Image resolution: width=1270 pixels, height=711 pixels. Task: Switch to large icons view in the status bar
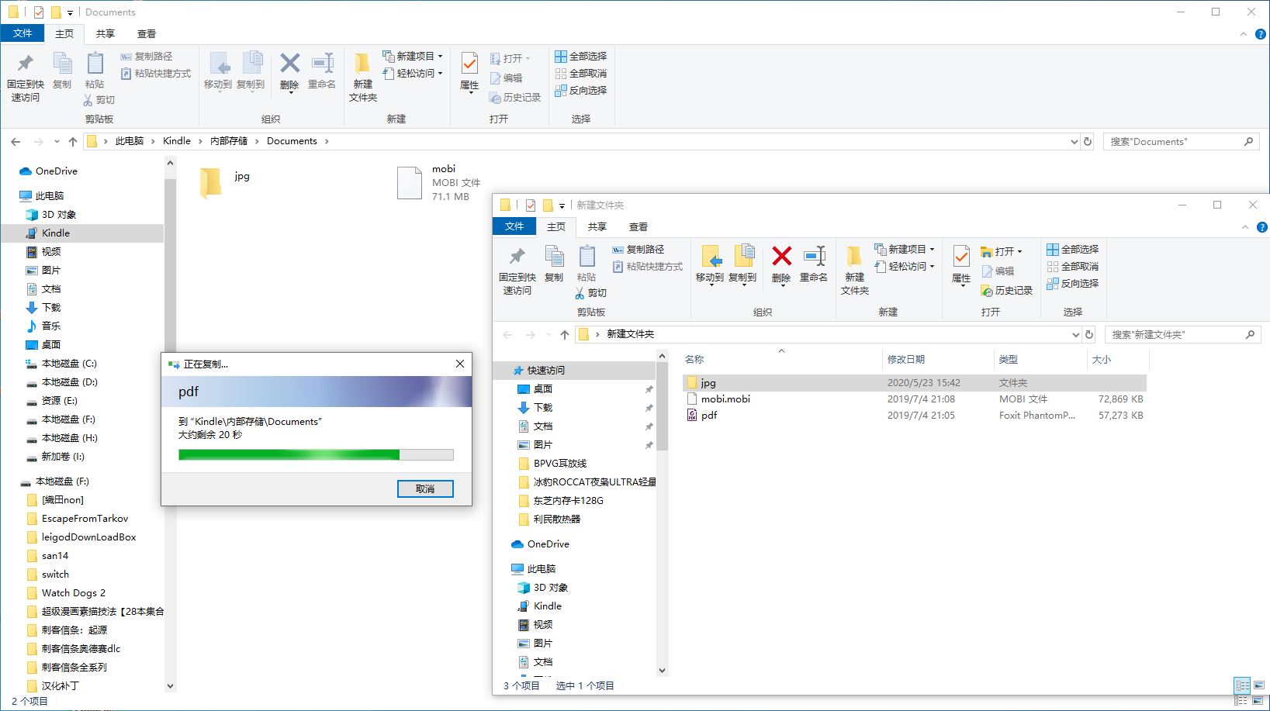tap(1259, 685)
